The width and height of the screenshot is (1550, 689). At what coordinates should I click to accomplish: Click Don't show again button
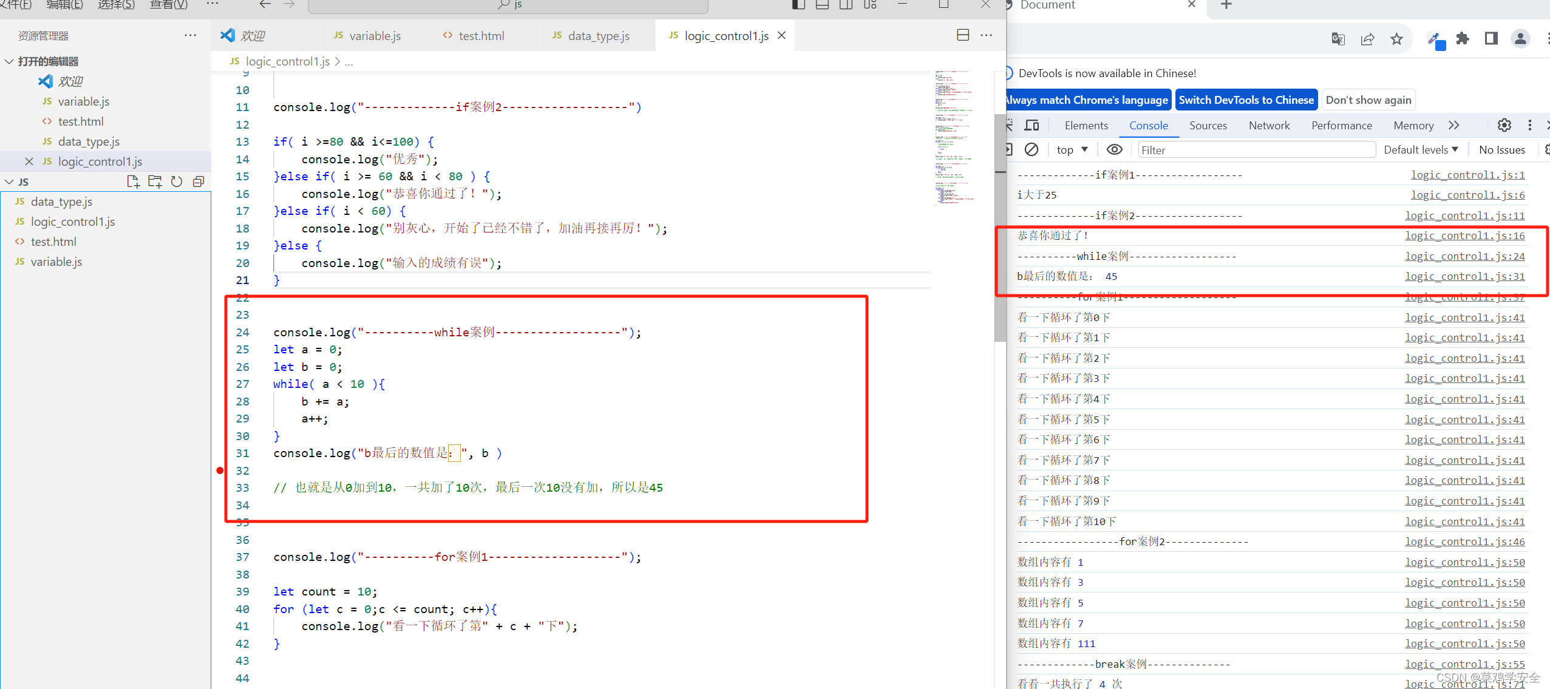coord(1368,100)
